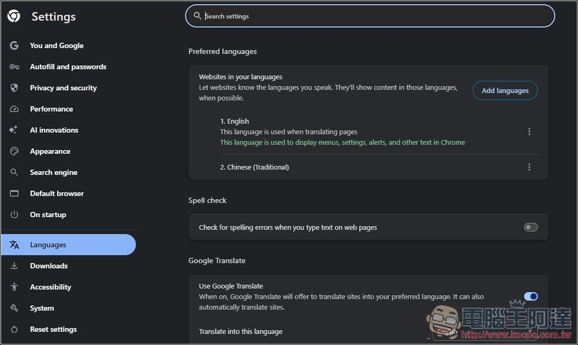Click the Search settings input field
Screen dimensions: 578x345
point(370,16)
